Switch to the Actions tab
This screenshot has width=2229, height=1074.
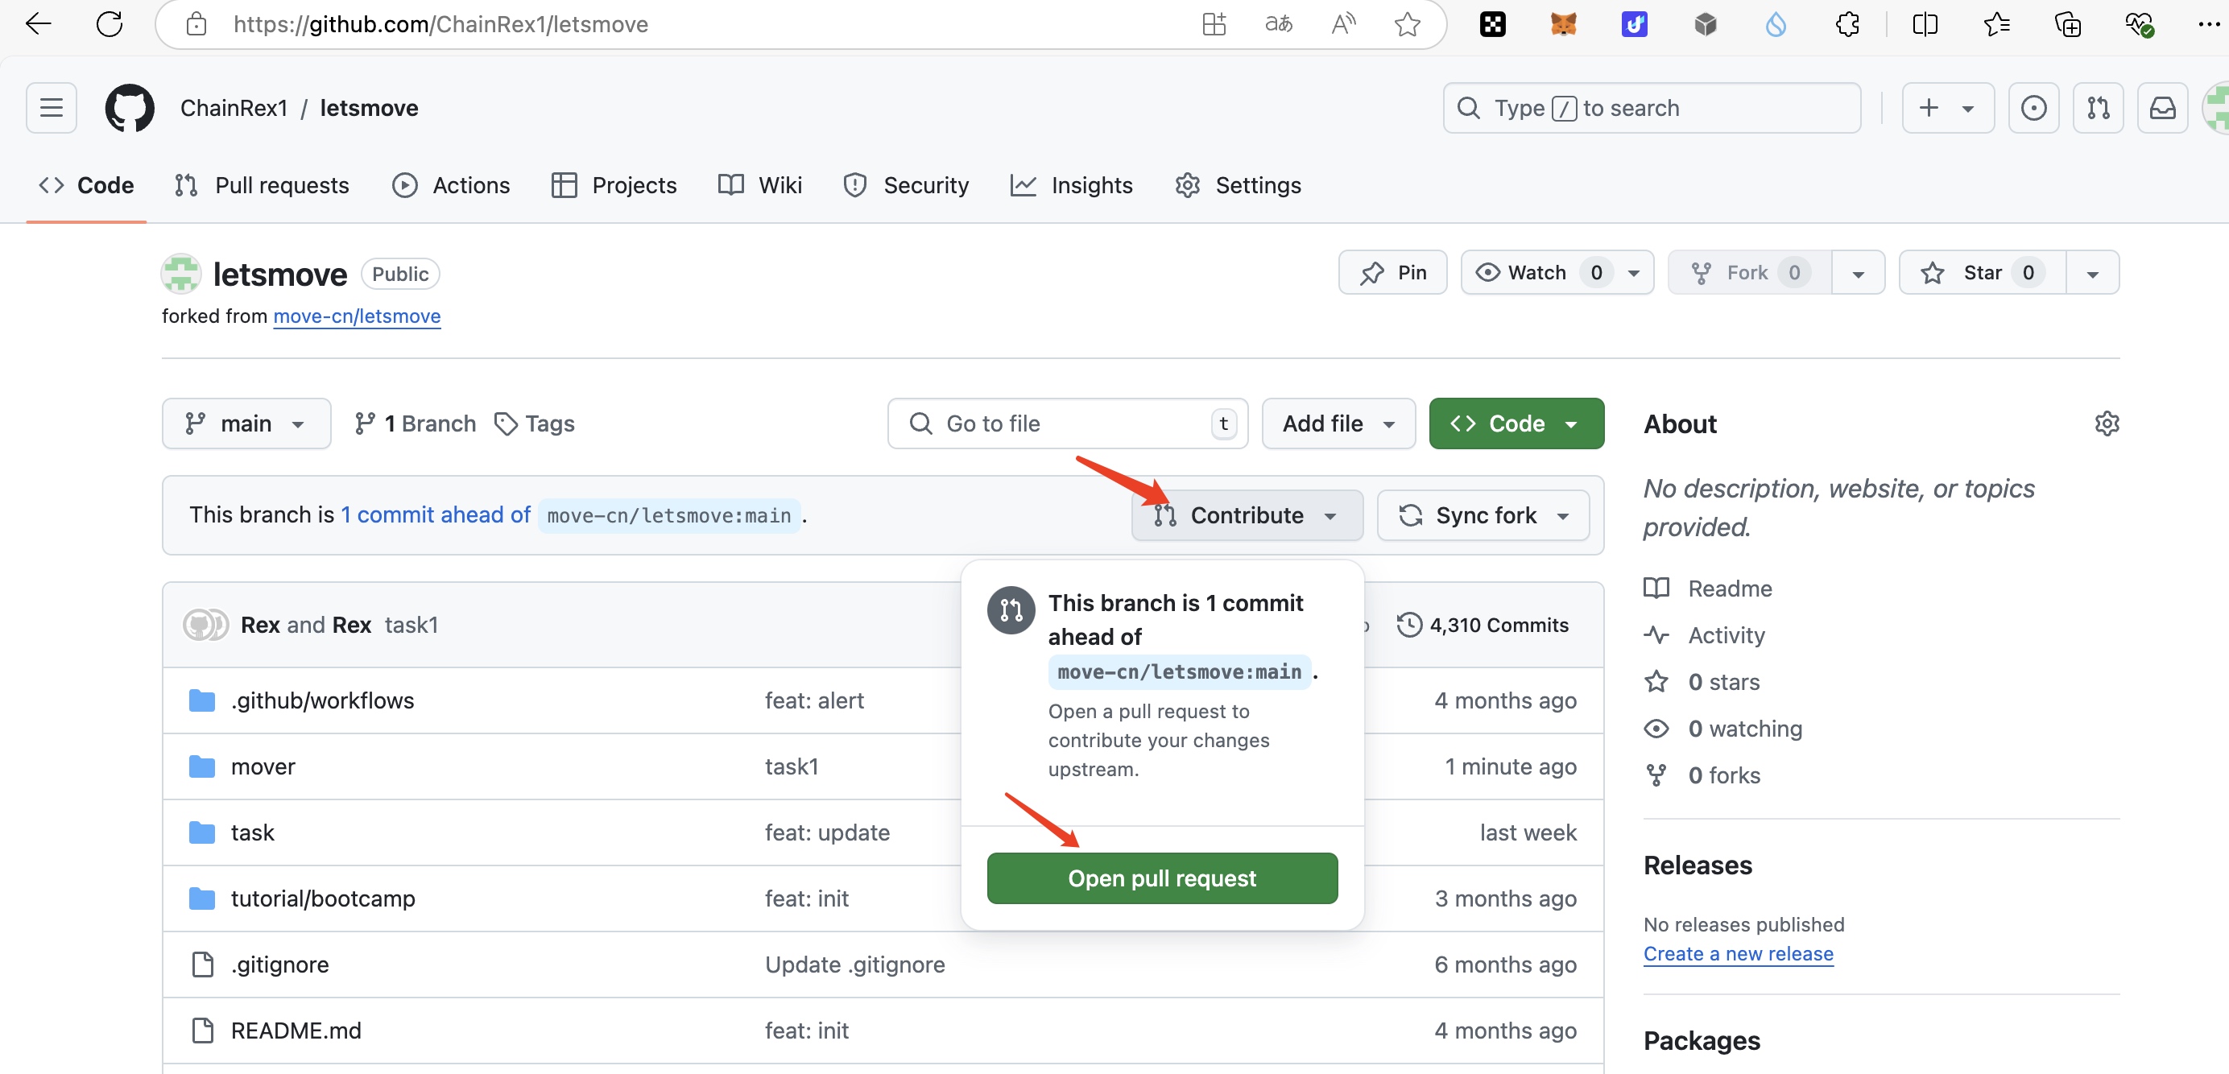(x=452, y=185)
